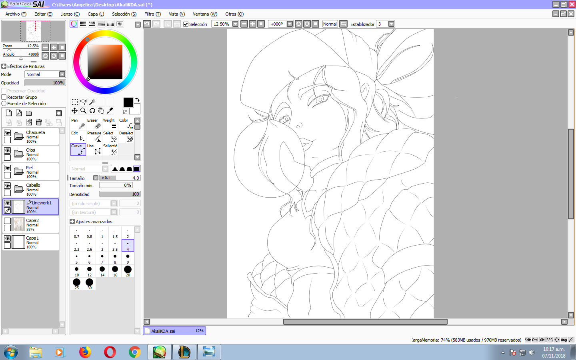Viewport: 576px width, 360px height.
Task: Toggle the Selección checkbox in toolbar
Action: tap(186, 24)
